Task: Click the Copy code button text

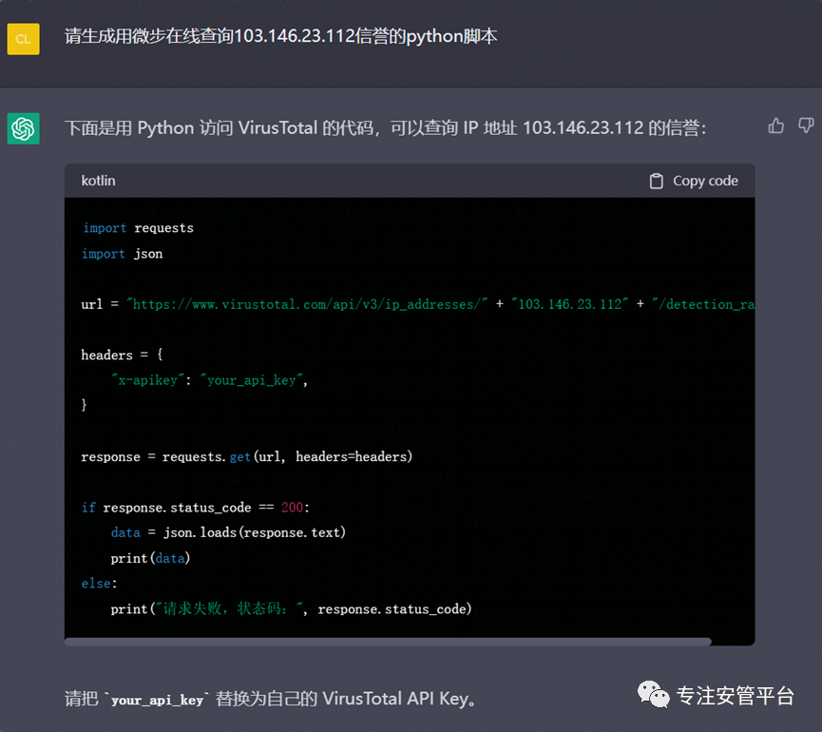Action: pyautogui.click(x=705, y=181)
